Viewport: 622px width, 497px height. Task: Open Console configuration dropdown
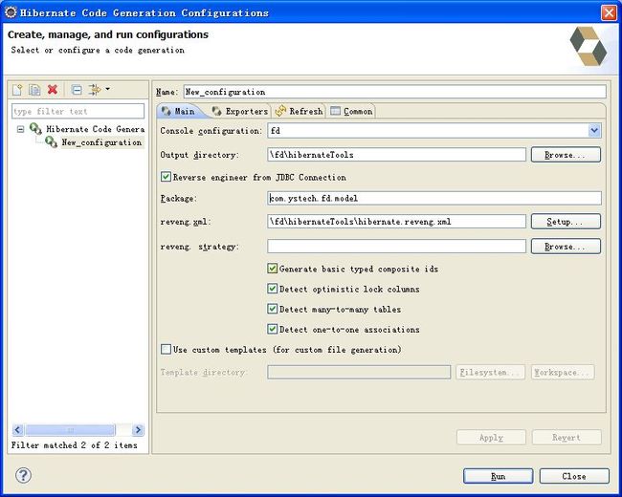pos(594,130)
